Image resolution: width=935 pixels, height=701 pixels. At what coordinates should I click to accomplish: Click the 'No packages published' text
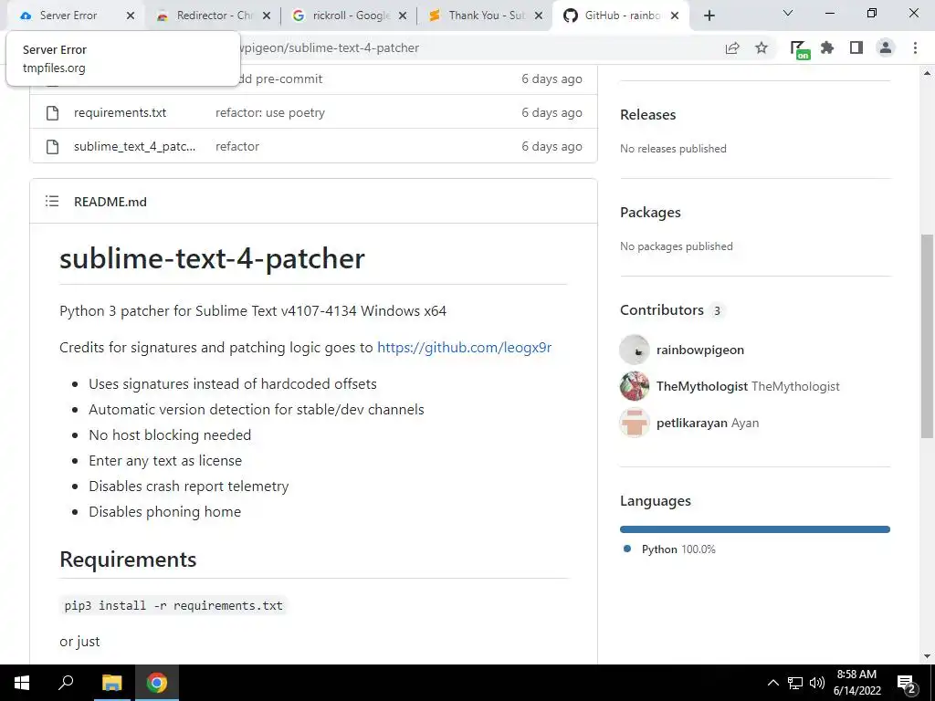pos(677,246)
